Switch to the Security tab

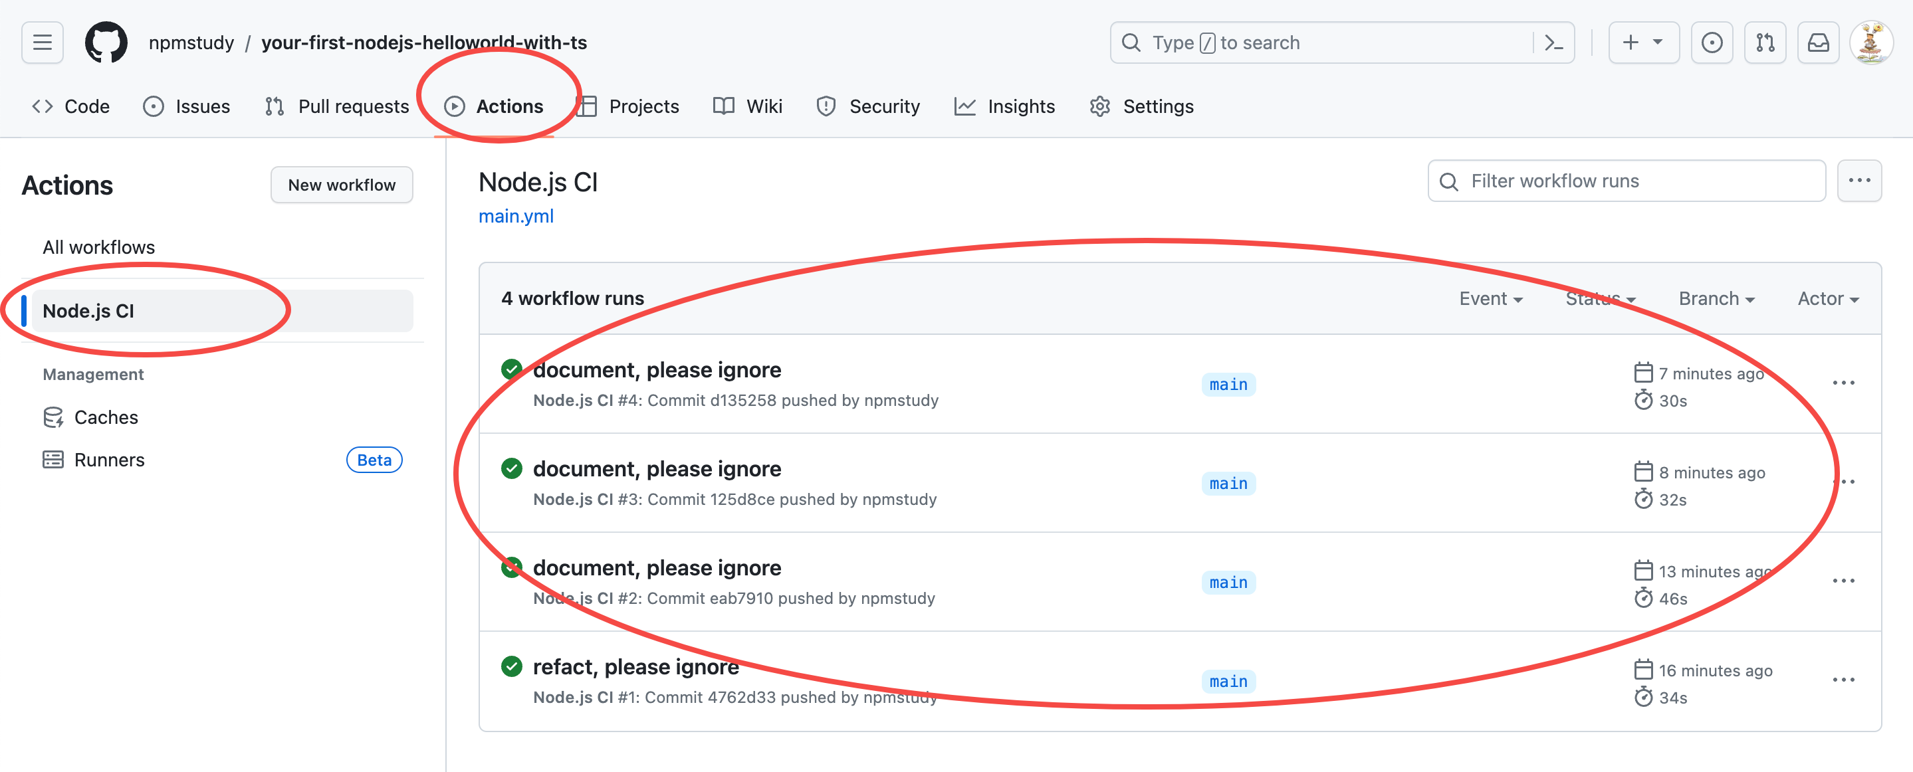(867, 106)
